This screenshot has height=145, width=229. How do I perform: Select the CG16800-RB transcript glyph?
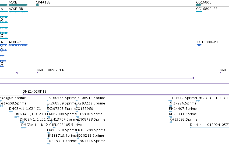[x=199, y=12]
